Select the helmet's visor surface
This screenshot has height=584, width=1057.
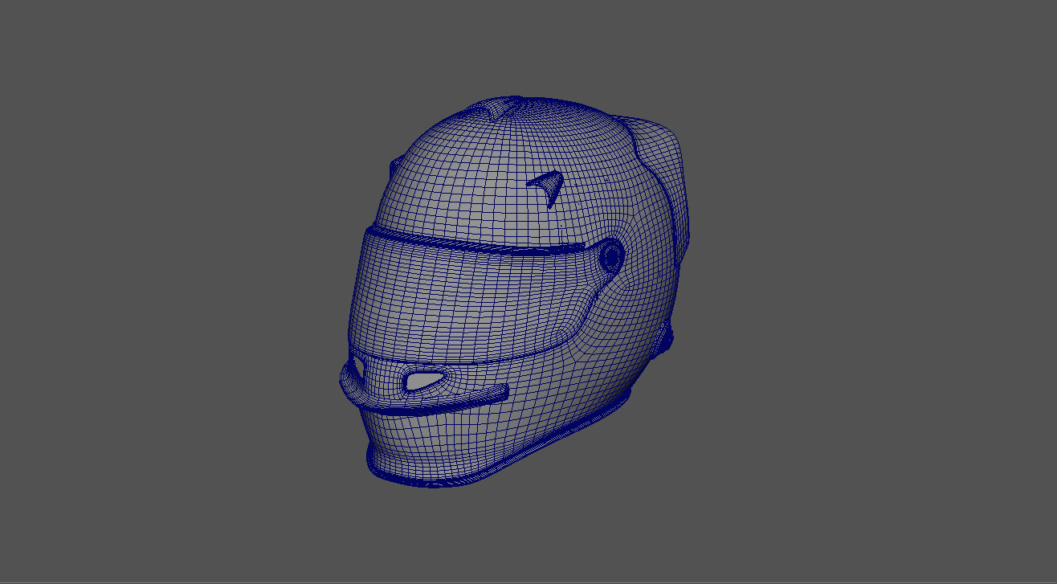coord(458,297)
